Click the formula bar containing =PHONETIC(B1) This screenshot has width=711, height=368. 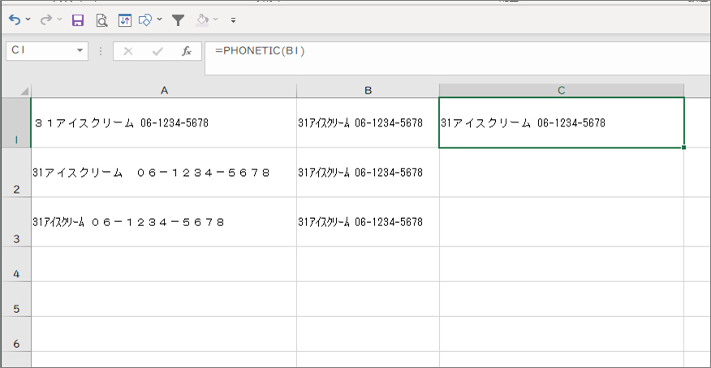pyautogui.click(x=458, y=58)
